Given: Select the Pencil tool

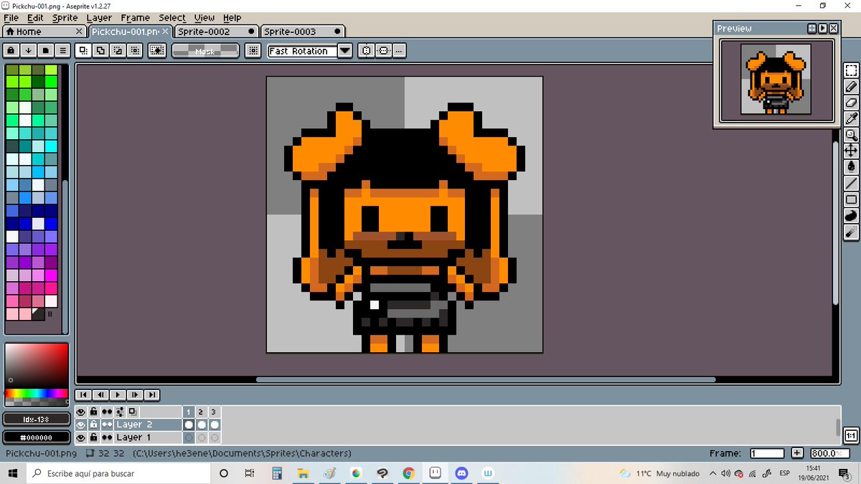Looking at the screenshot, I should [851, 87].
